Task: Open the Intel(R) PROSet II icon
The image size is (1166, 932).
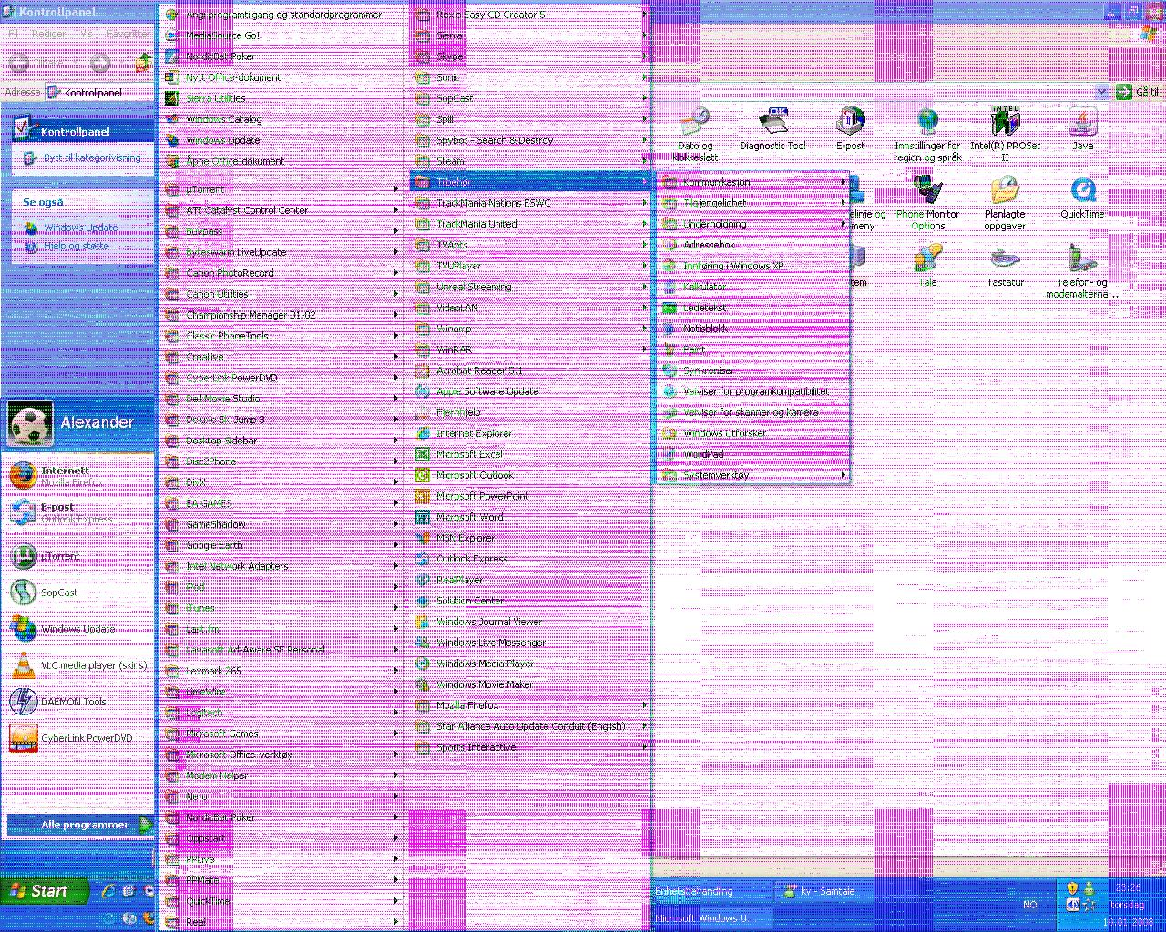Action: click(x=1005, y=134)
